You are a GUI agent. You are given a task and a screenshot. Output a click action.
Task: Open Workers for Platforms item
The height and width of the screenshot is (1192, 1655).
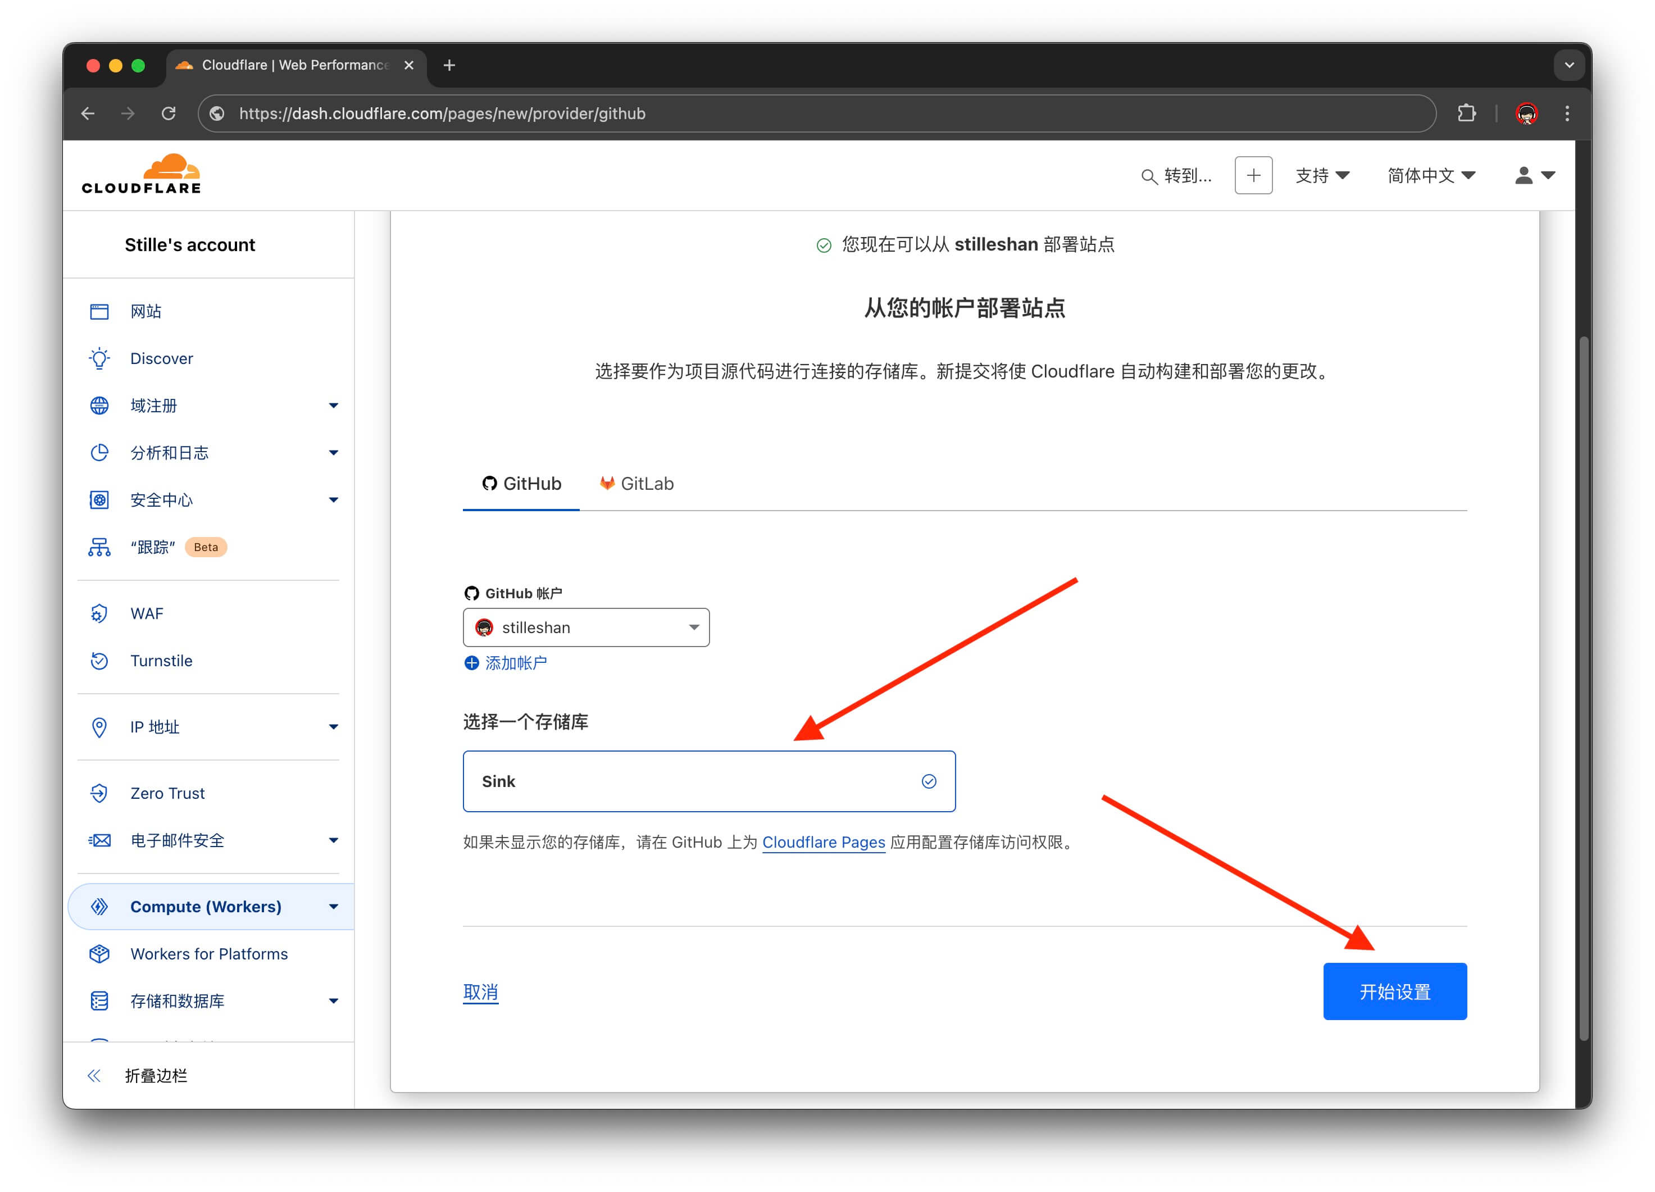tap(208, 953)
